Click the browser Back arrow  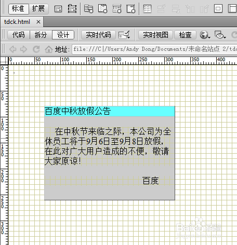(13, 49)
